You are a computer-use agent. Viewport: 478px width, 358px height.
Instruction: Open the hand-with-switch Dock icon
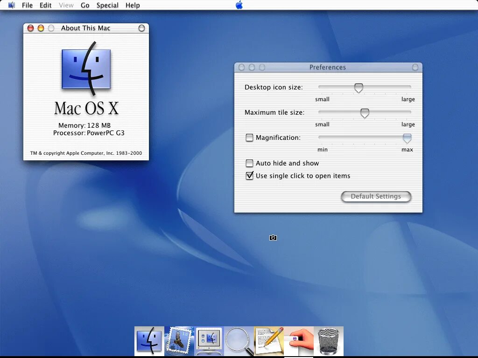[298, 341]
